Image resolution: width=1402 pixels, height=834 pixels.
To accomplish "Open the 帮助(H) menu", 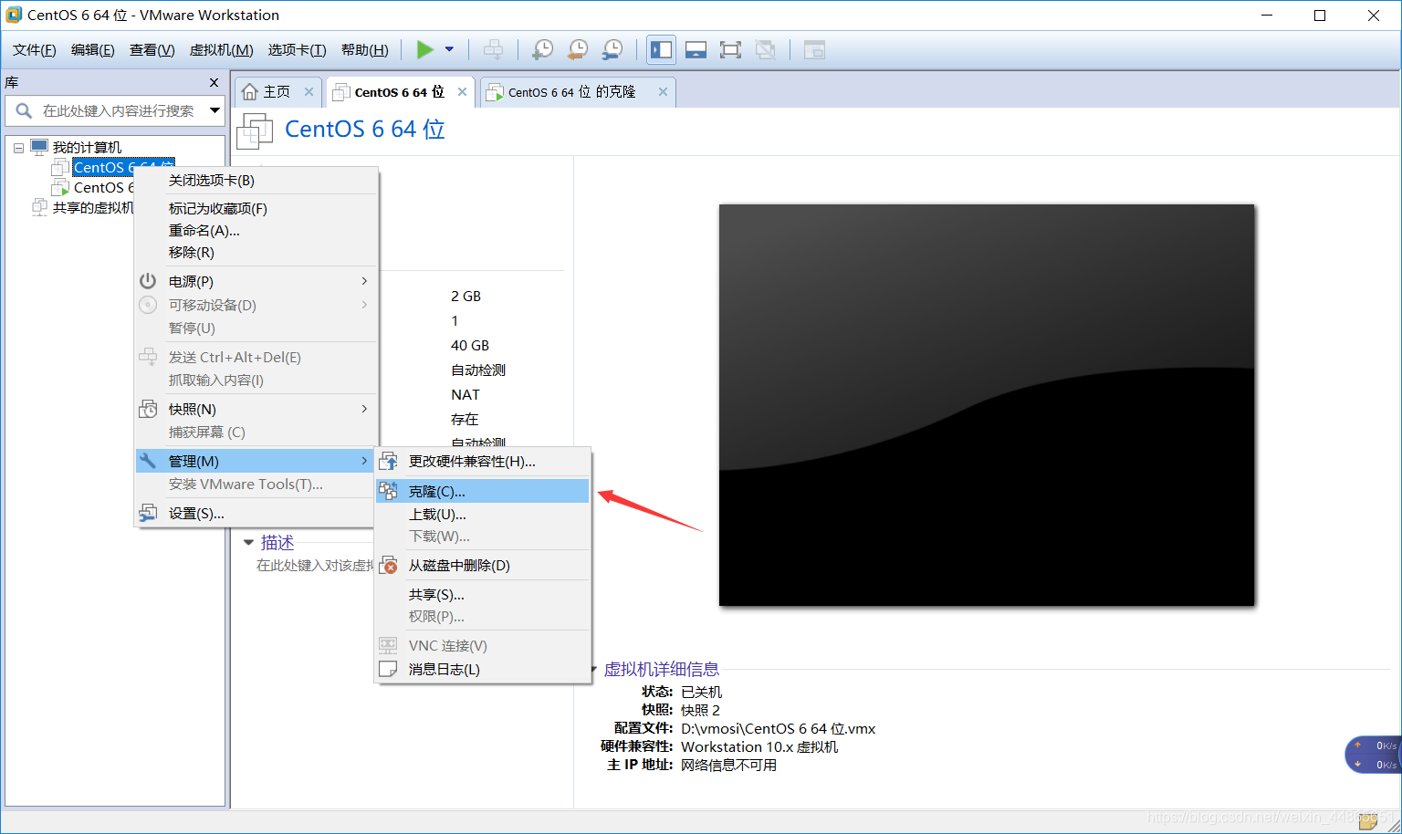I will (365, 49).
